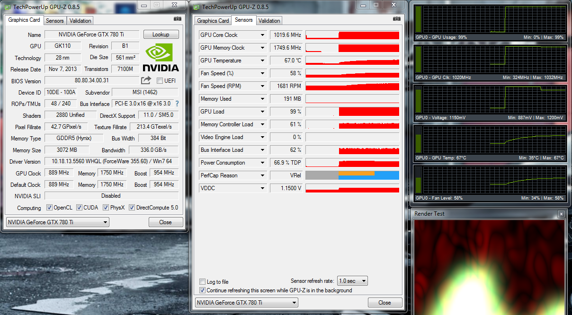
Task: Click Close button in Graphics Card window
Action: 166,222
